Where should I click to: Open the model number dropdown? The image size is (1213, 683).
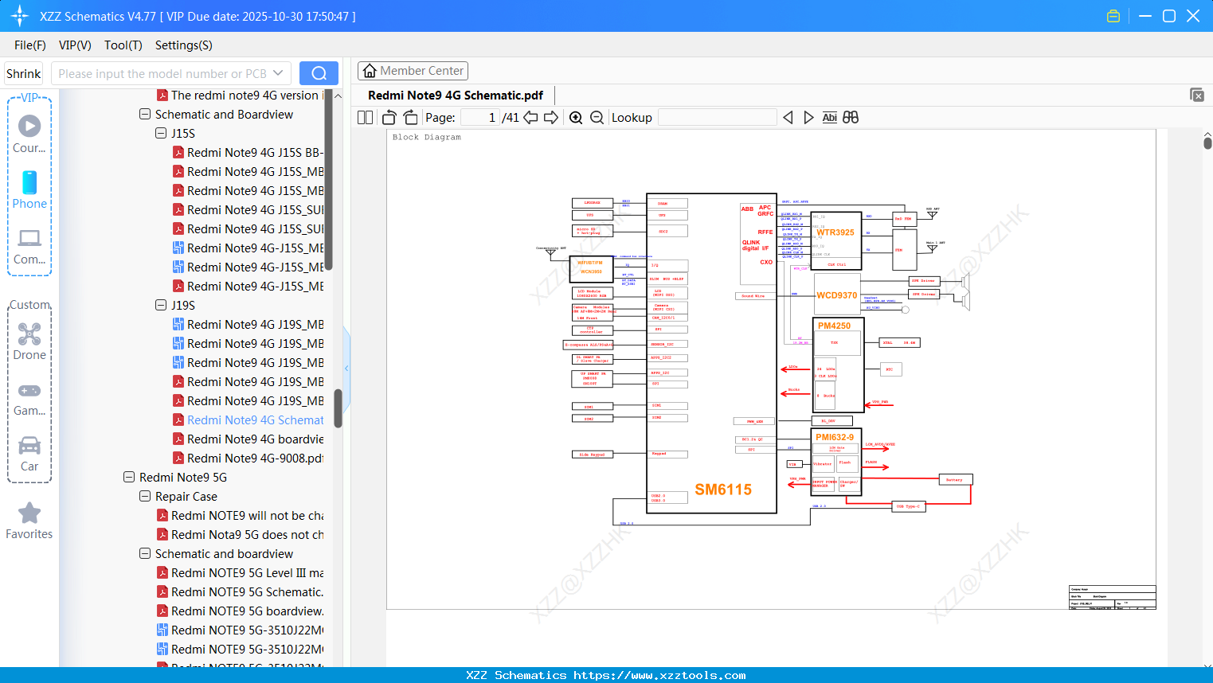276,73
